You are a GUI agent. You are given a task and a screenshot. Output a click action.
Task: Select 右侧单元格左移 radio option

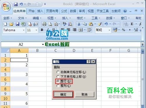point(71,72)
